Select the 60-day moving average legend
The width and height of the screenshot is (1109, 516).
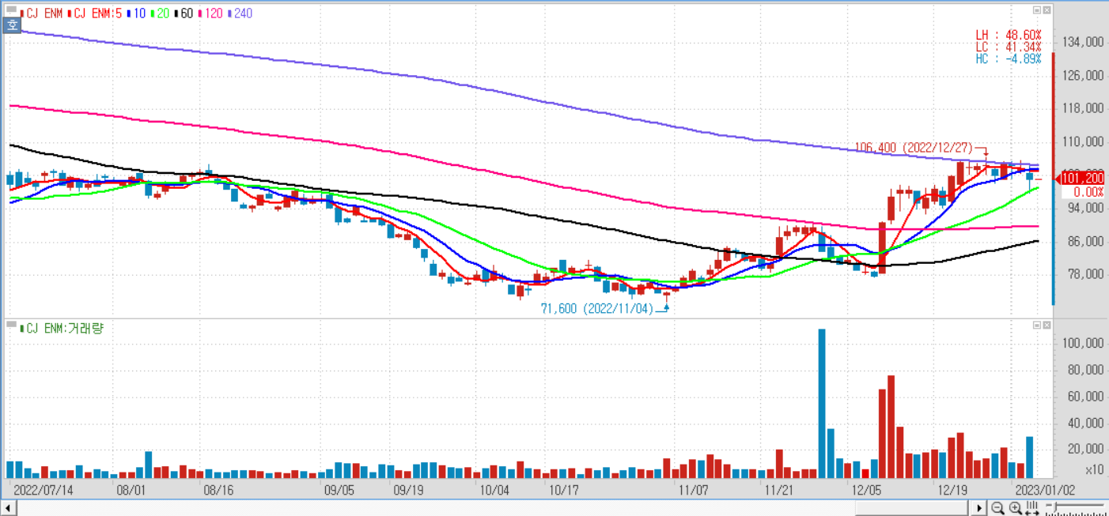[x=184, y=13]
